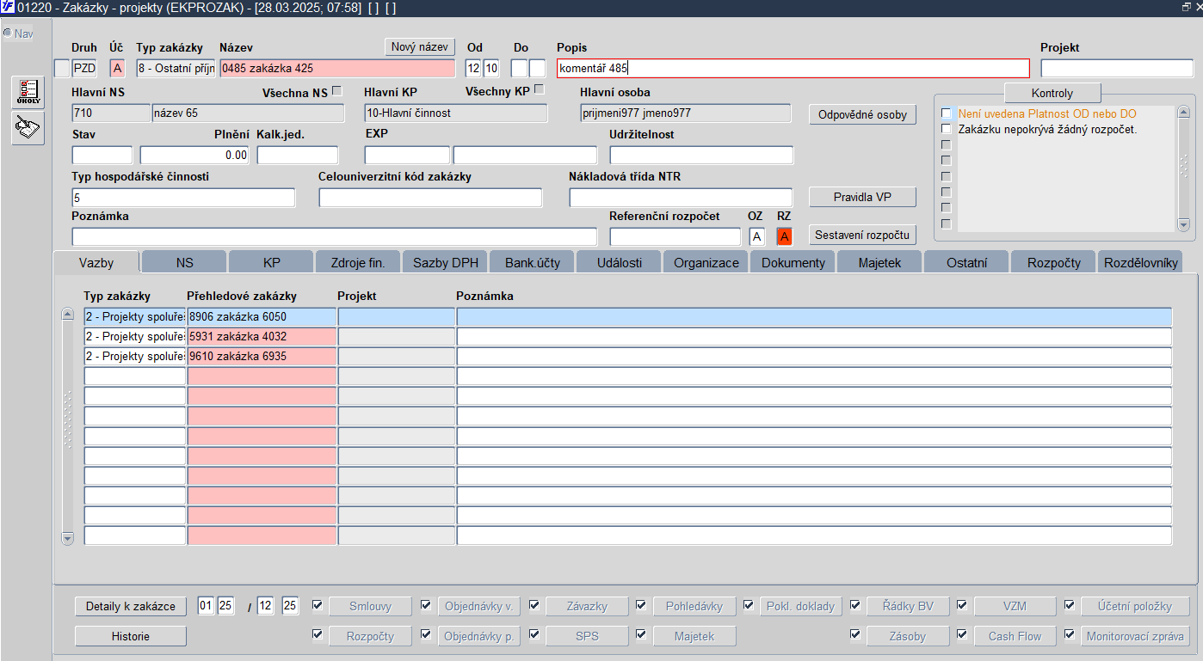Uncheck the Řádky BV checkbox
The image size is (1203, 661).
click(x=855, y=605)
